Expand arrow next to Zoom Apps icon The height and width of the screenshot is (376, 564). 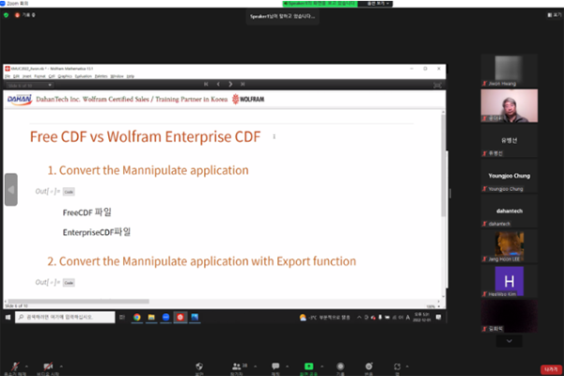407,367
